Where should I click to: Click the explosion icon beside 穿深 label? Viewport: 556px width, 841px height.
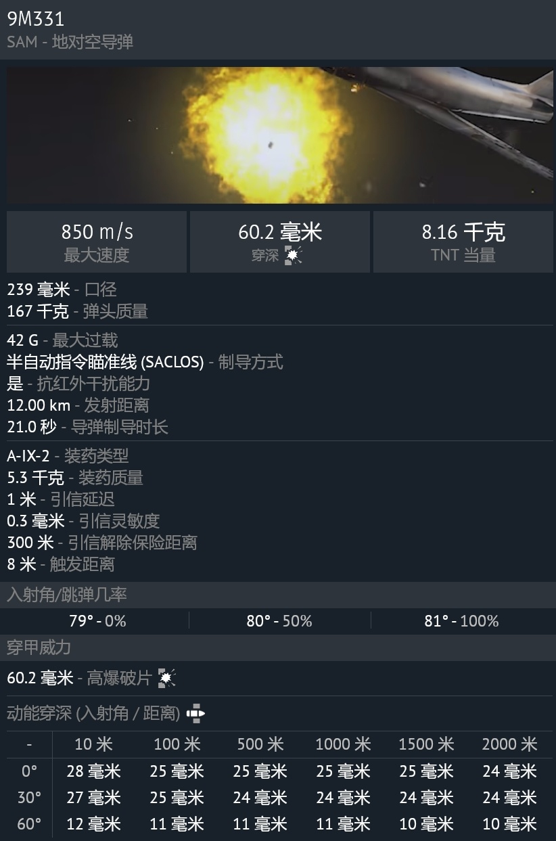pos(294,256)
